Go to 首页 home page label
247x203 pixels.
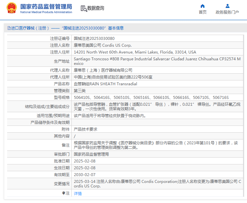tap(203, 12)
